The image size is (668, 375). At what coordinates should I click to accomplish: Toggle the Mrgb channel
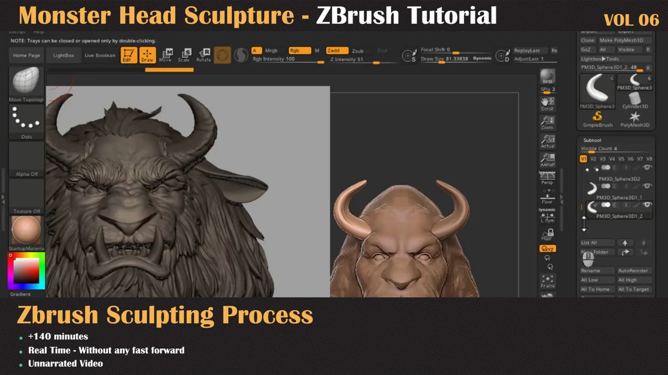tap(271, 50)
